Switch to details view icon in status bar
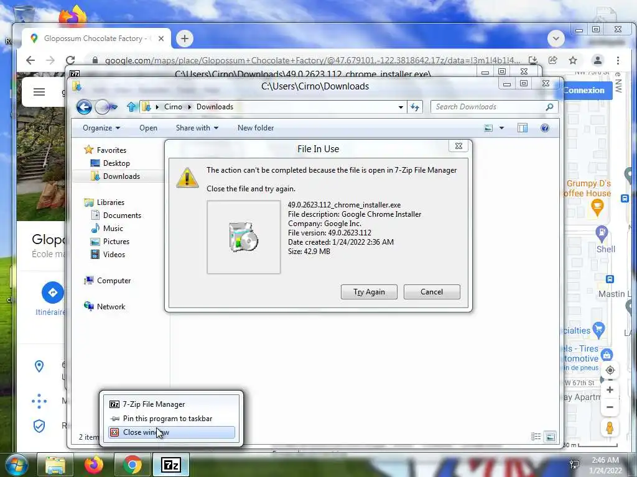 coord(536,437)
